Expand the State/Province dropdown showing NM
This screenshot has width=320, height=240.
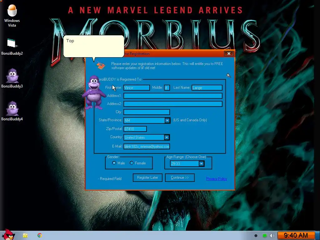pos(167,120)
